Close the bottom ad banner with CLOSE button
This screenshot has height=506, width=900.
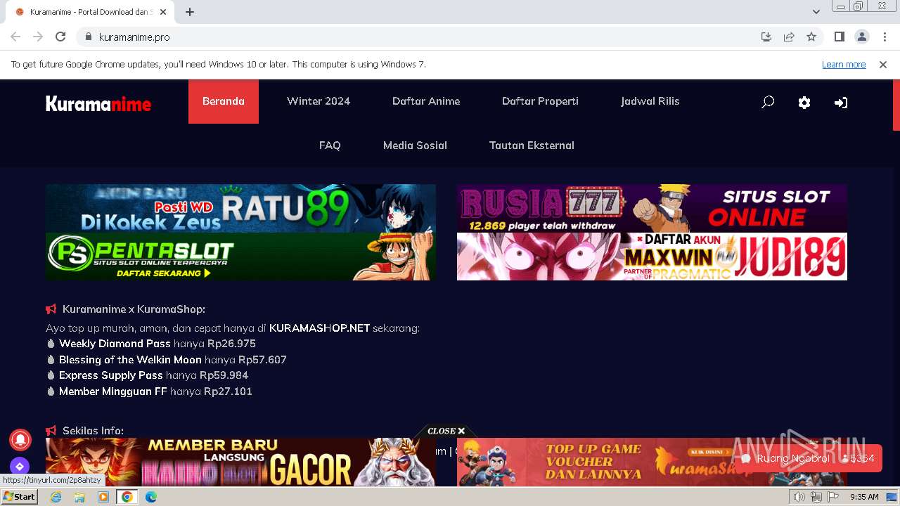pos(446,431)
